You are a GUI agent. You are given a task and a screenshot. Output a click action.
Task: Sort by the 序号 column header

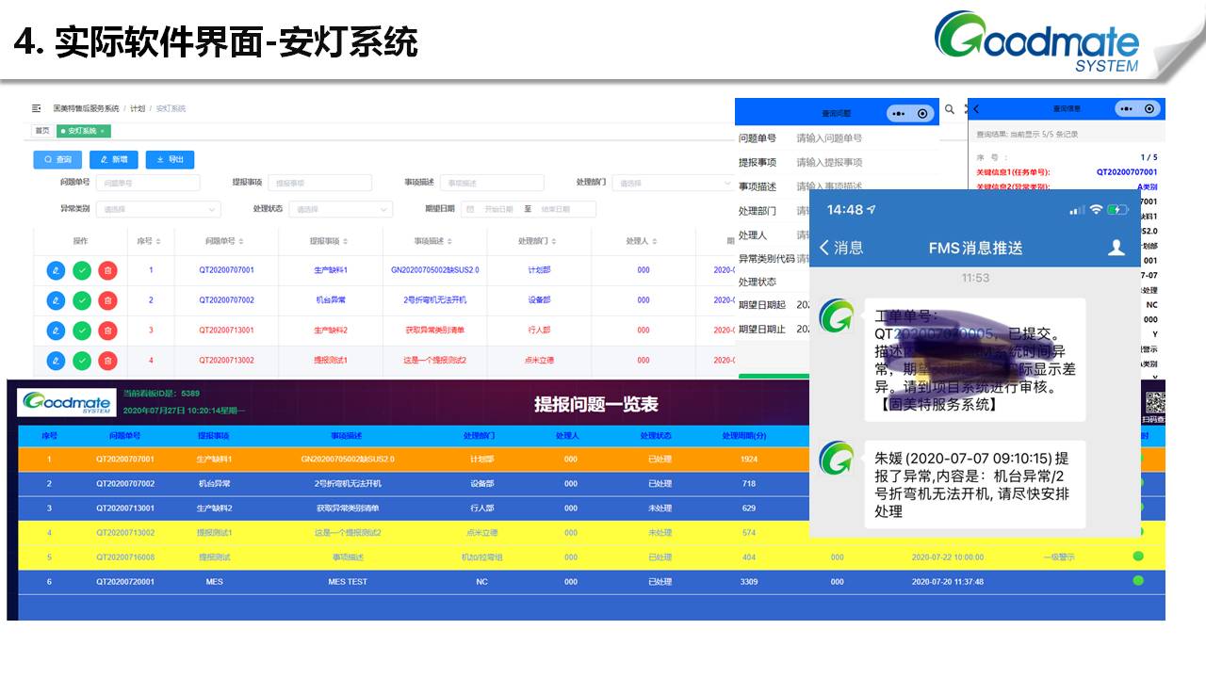pyautogui.click(x=150, y=242)
